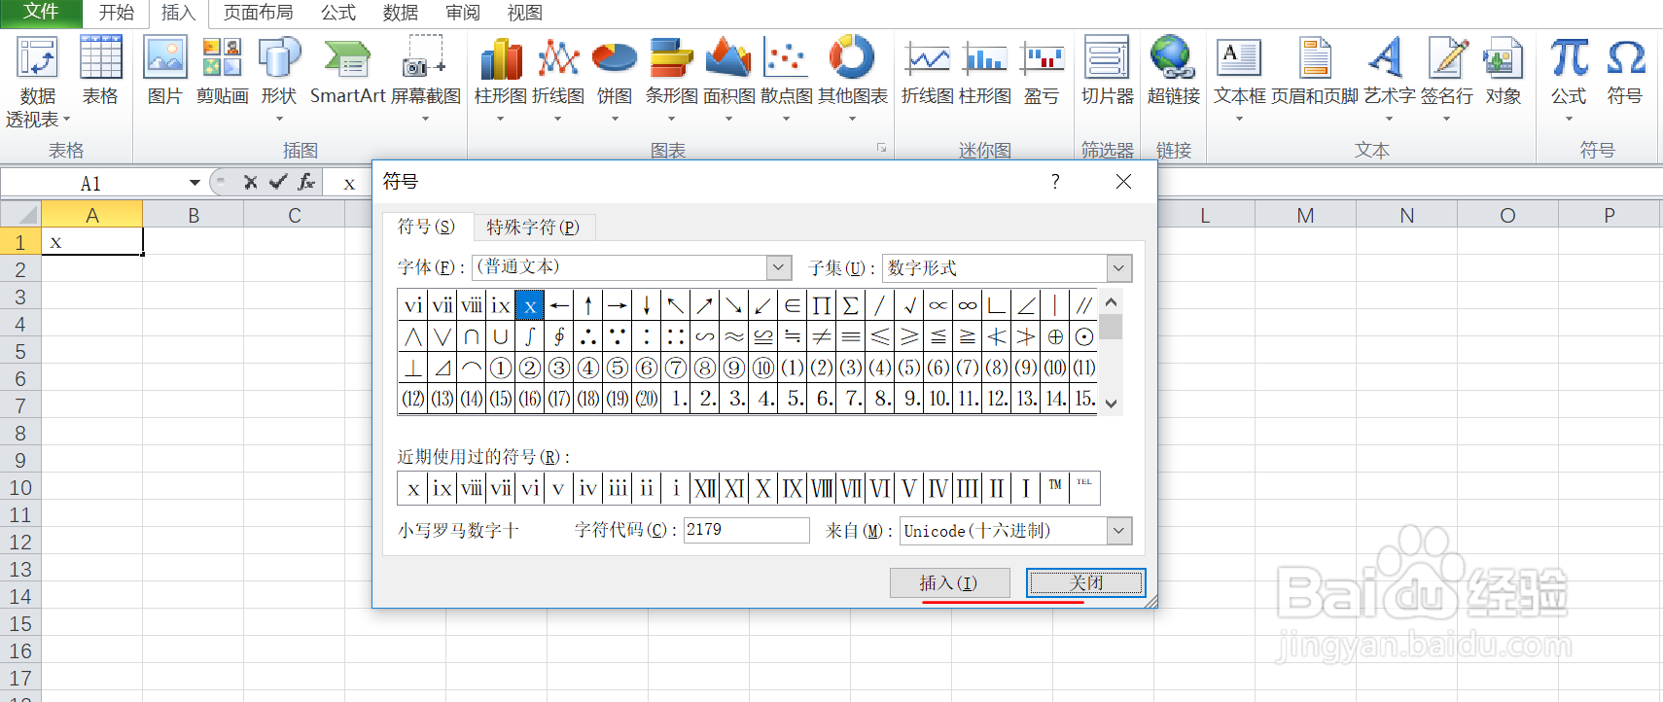
Task: Insert a 饼图 pie chart
Action: (615, 78)
